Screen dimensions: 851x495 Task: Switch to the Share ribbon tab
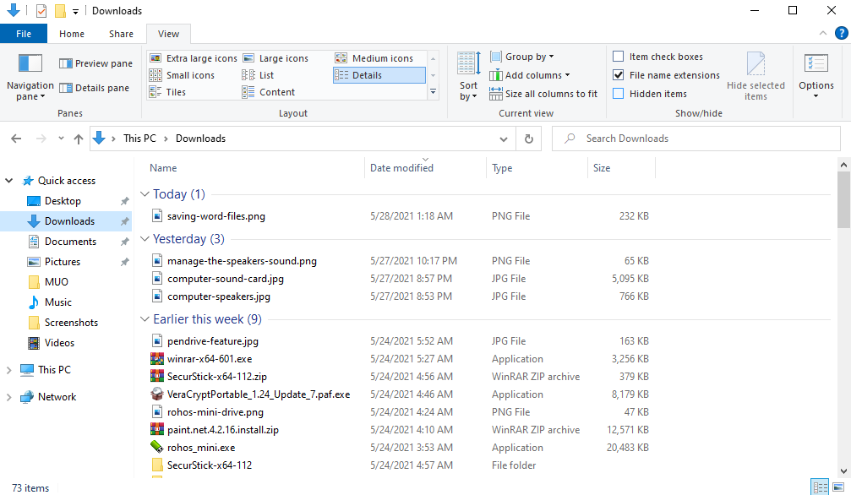click(121, 34)
